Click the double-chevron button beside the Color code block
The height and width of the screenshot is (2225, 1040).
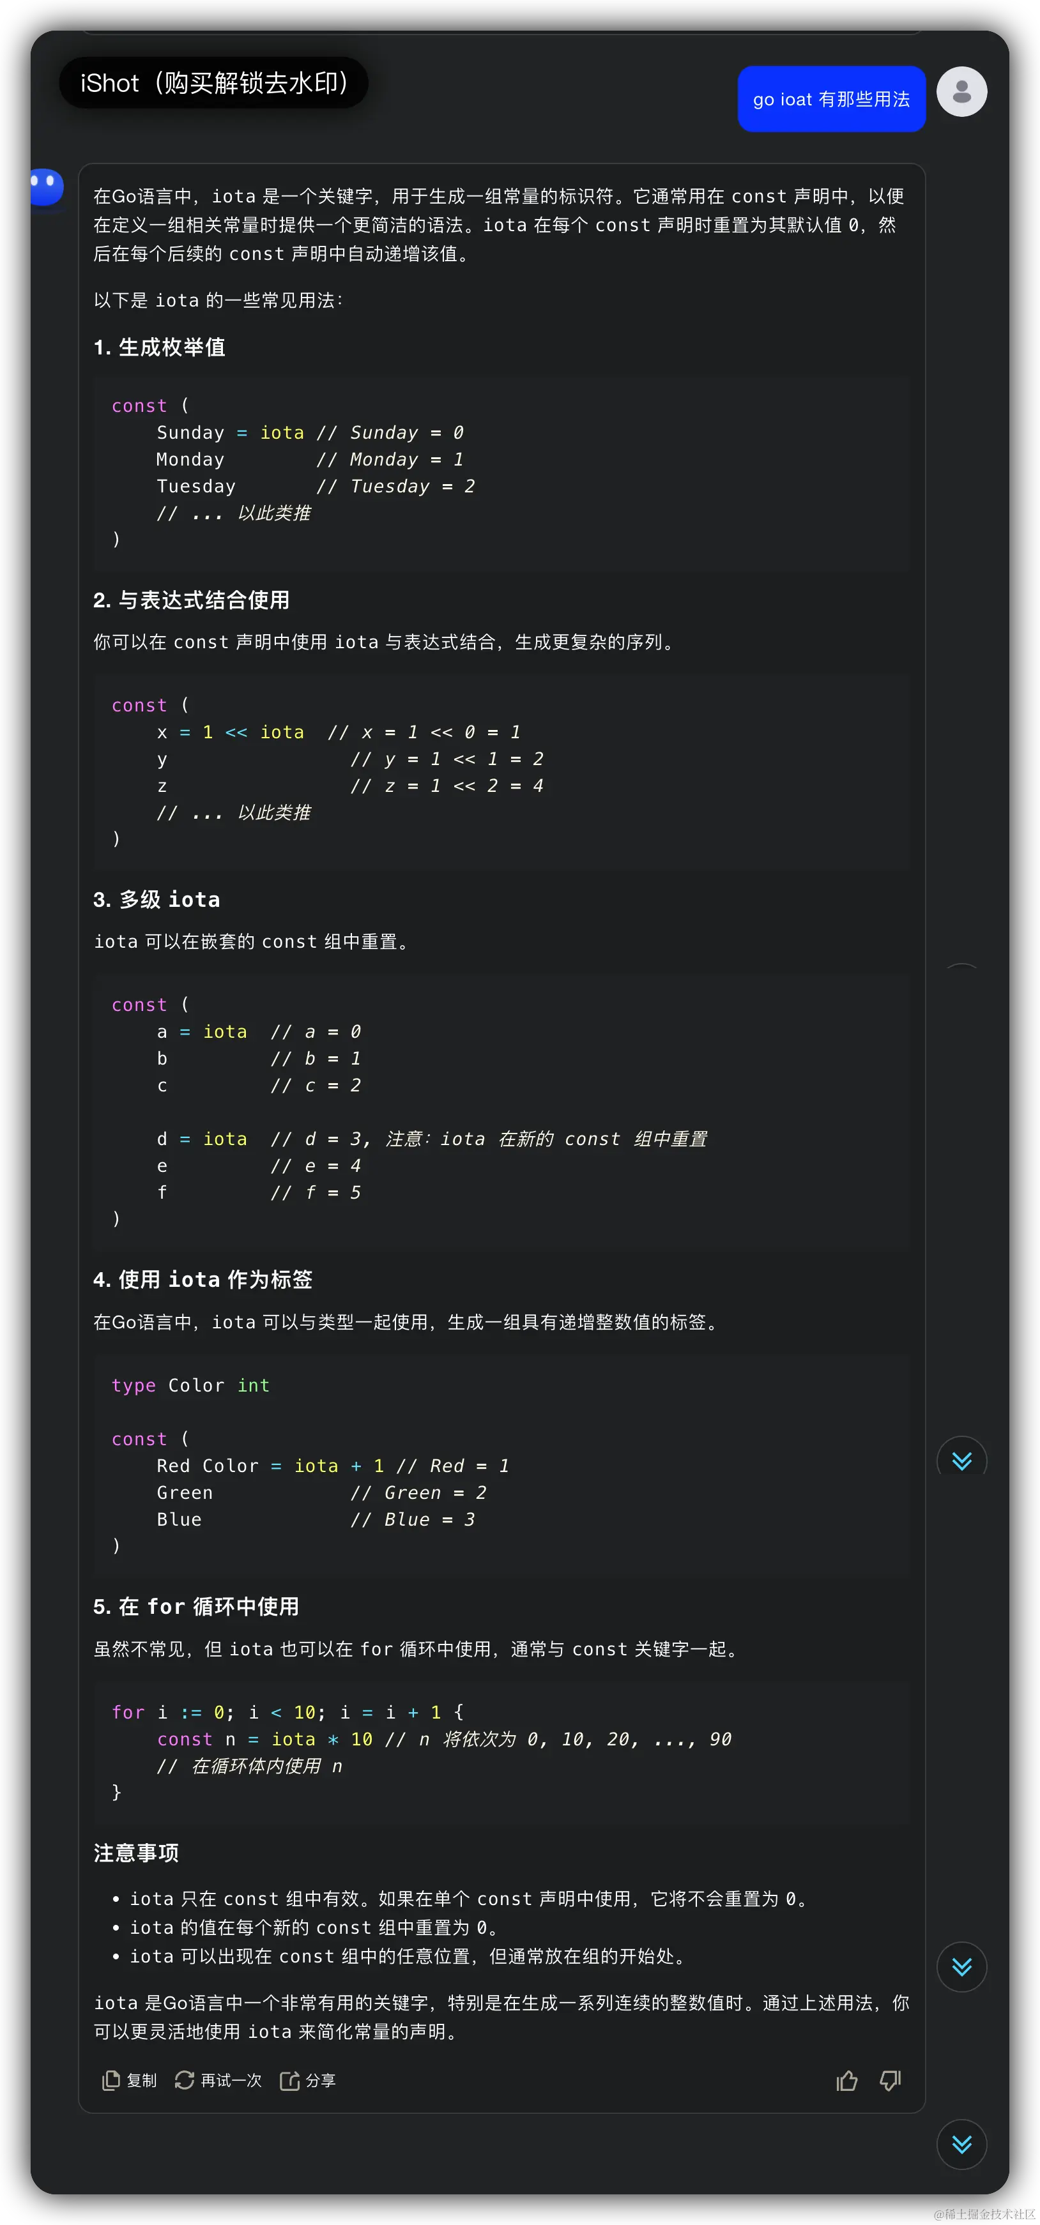pyautogui.click(x=961, y=1460)
